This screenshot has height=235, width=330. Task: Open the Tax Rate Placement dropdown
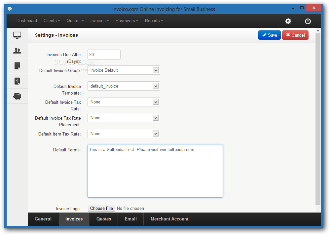124,118
